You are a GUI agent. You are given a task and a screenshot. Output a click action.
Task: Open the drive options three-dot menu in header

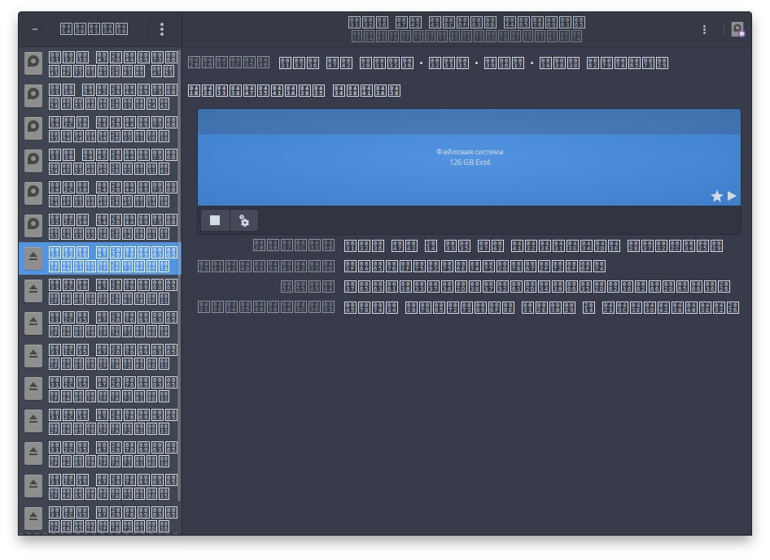point(704,29)
